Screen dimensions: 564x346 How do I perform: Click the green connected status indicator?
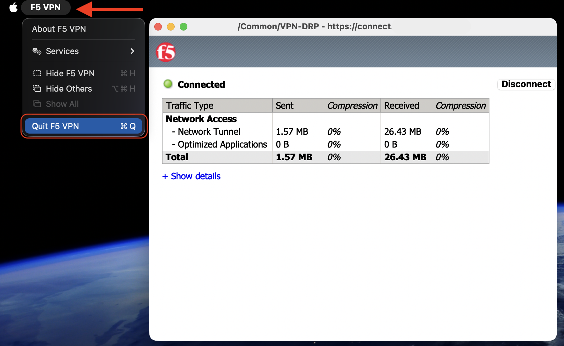point(168,84)
